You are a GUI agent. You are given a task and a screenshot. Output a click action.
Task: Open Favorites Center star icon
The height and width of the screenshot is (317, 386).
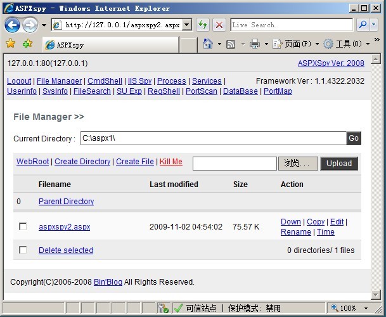(x=11, y=44)
